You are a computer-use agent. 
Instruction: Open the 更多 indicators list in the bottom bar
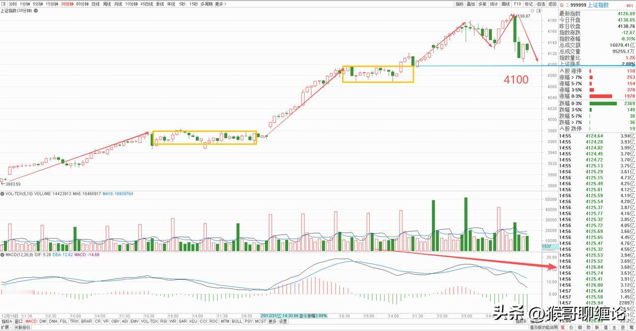pos(272,321)
